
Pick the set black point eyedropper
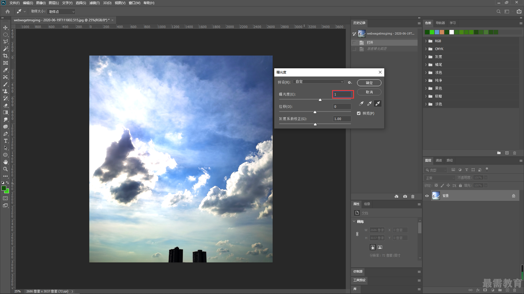361,103
